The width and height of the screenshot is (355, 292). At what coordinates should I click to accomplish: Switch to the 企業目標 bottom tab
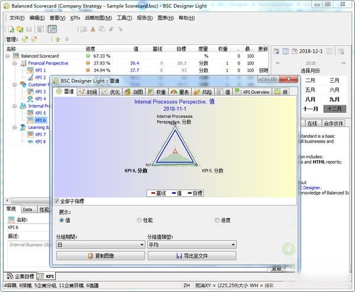(20, 277)
